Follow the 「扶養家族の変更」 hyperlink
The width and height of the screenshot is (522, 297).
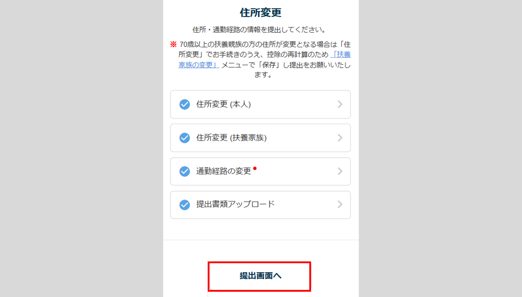(199, 65)
